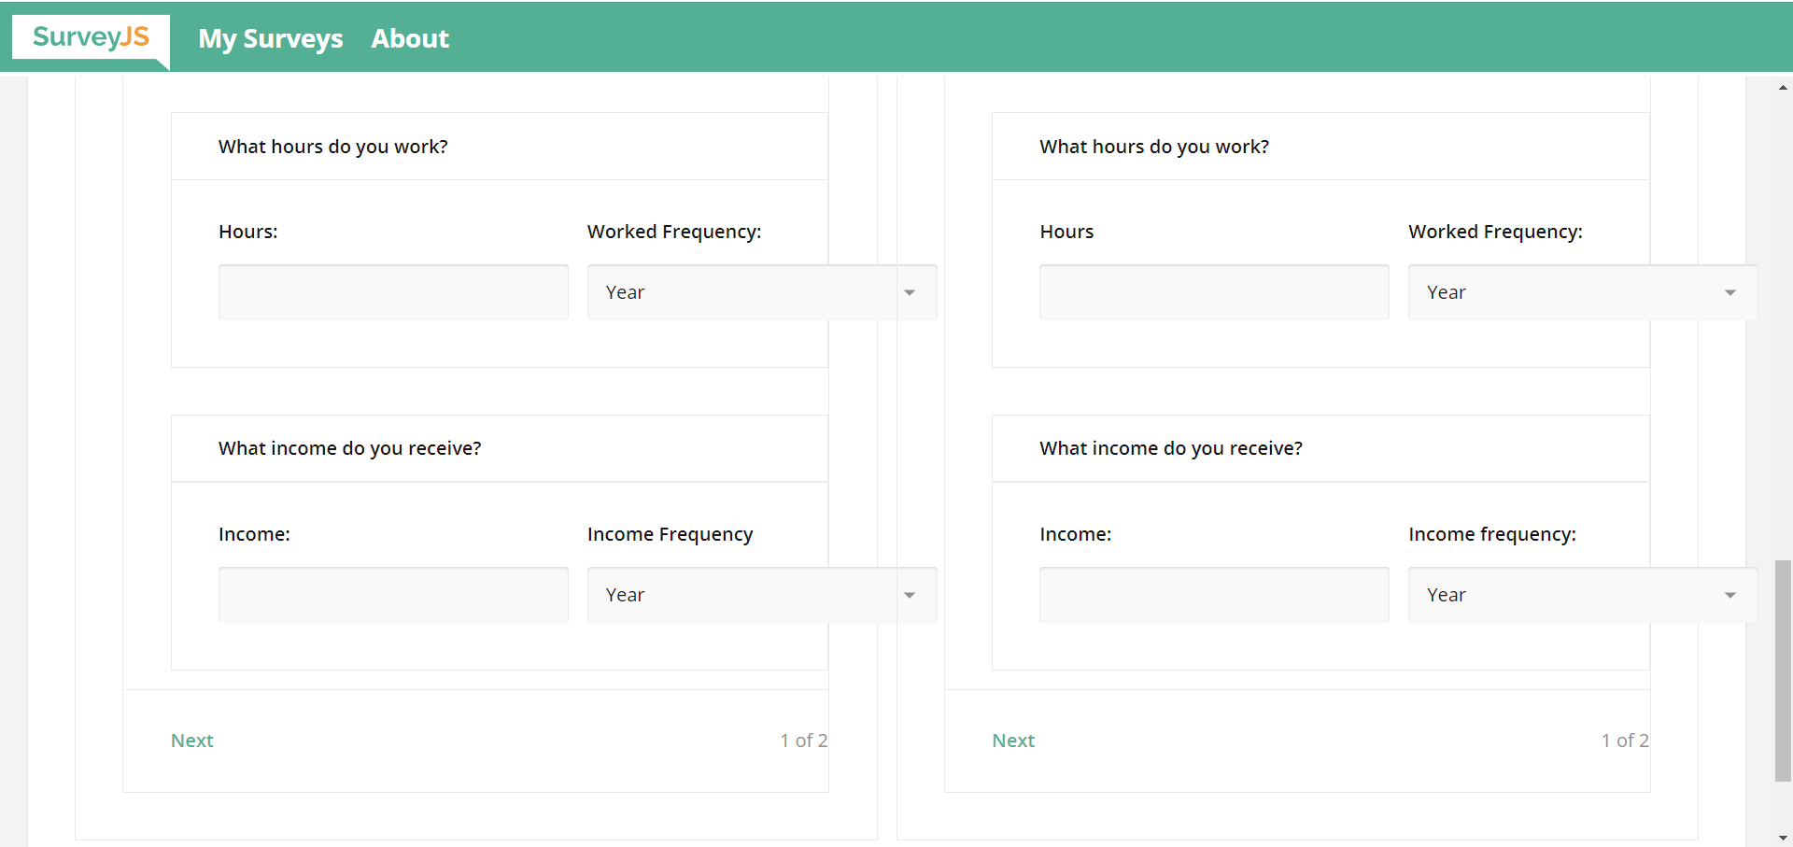Click the right Hours input field

pos(1213,291)
